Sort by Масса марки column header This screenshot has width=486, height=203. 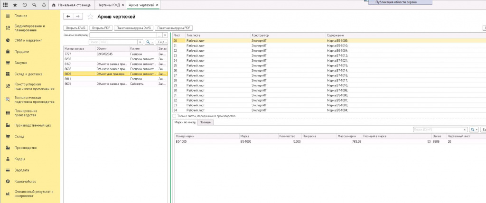coord(349,136)
